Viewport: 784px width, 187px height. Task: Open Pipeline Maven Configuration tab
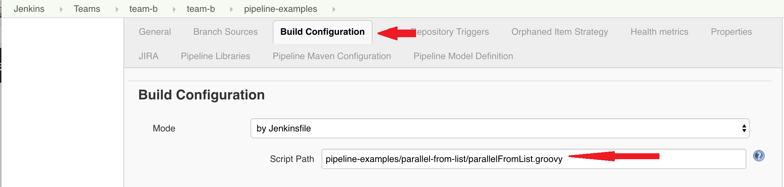(332, 56)
